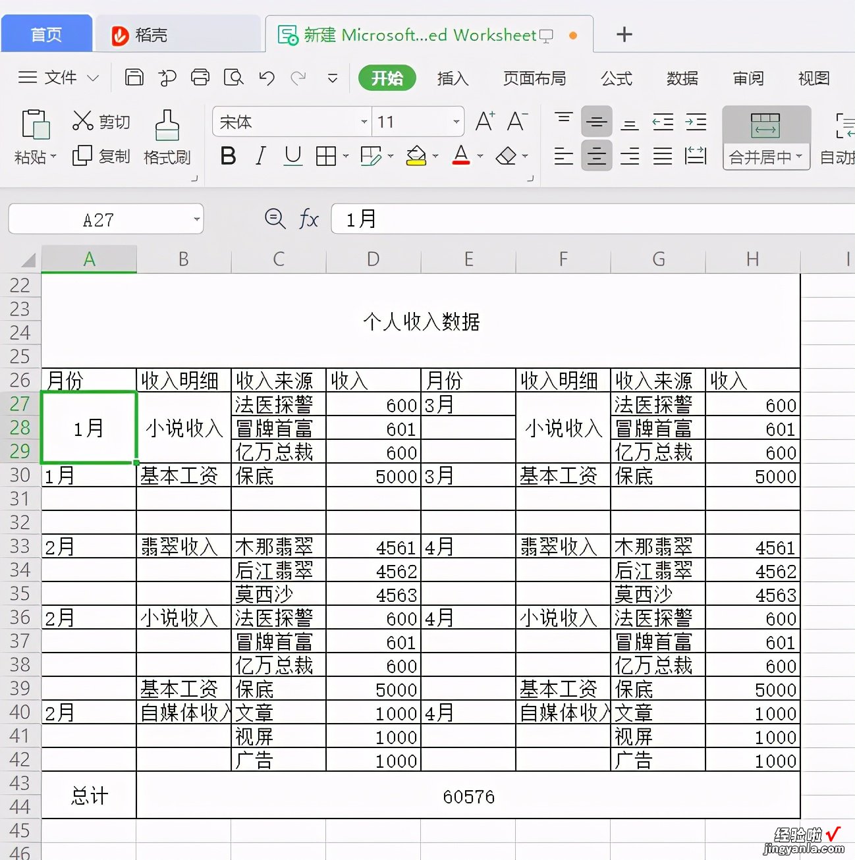Click the select-all corner triangle
Screen dimensions: 855x860
pyautogui.click(x=27, y=260)
